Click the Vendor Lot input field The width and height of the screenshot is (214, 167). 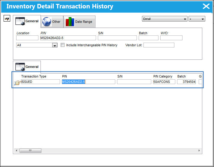click(x=159, y=45)
